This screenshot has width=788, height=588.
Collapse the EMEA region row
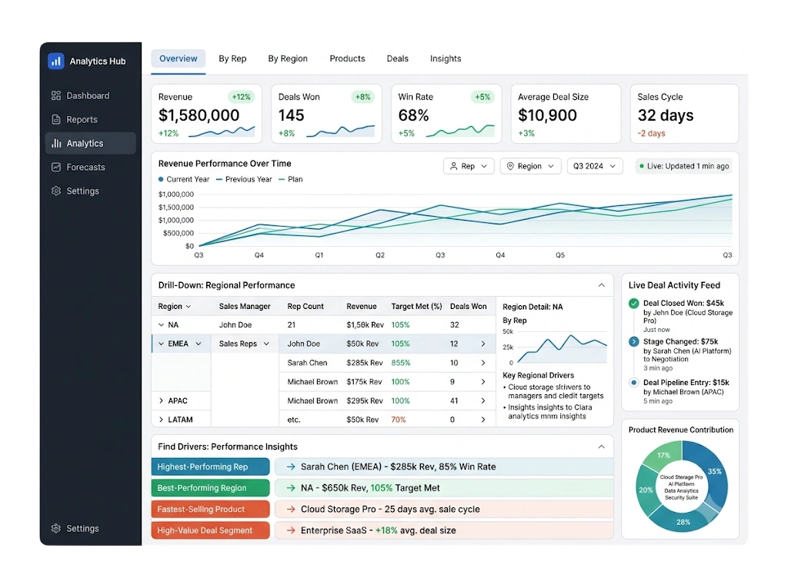[161, 344]
